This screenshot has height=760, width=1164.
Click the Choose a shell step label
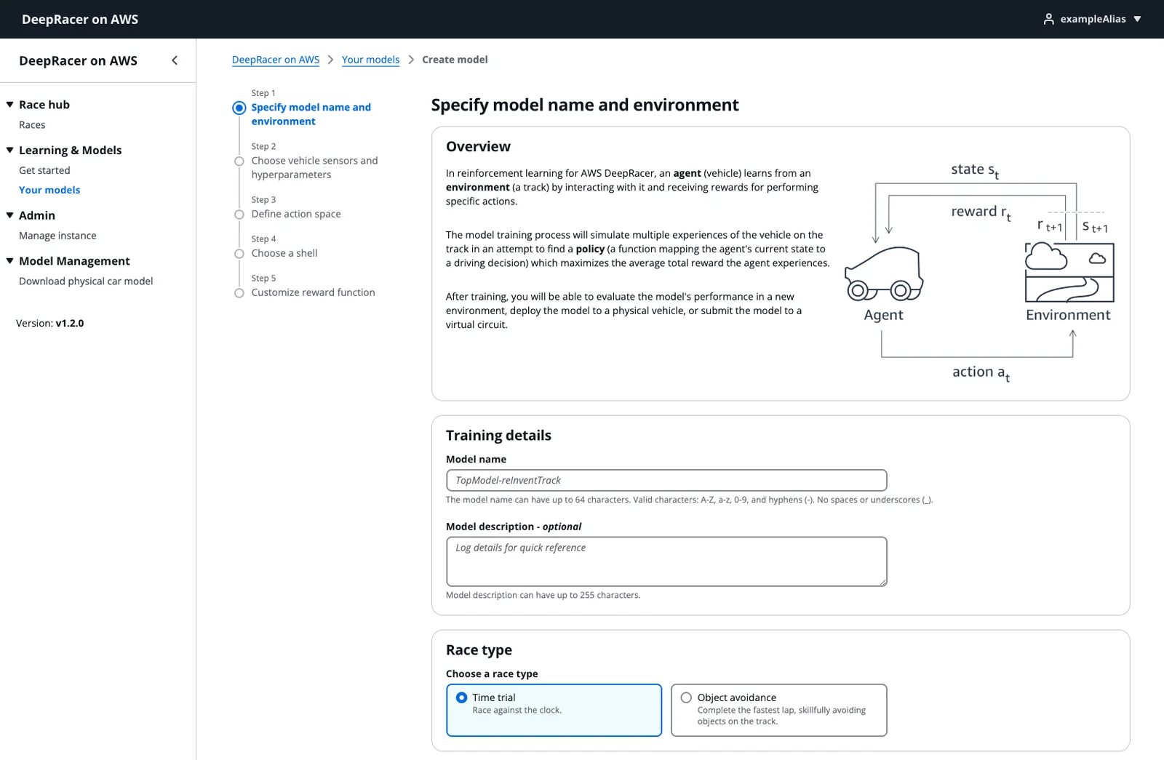(284, 253)
